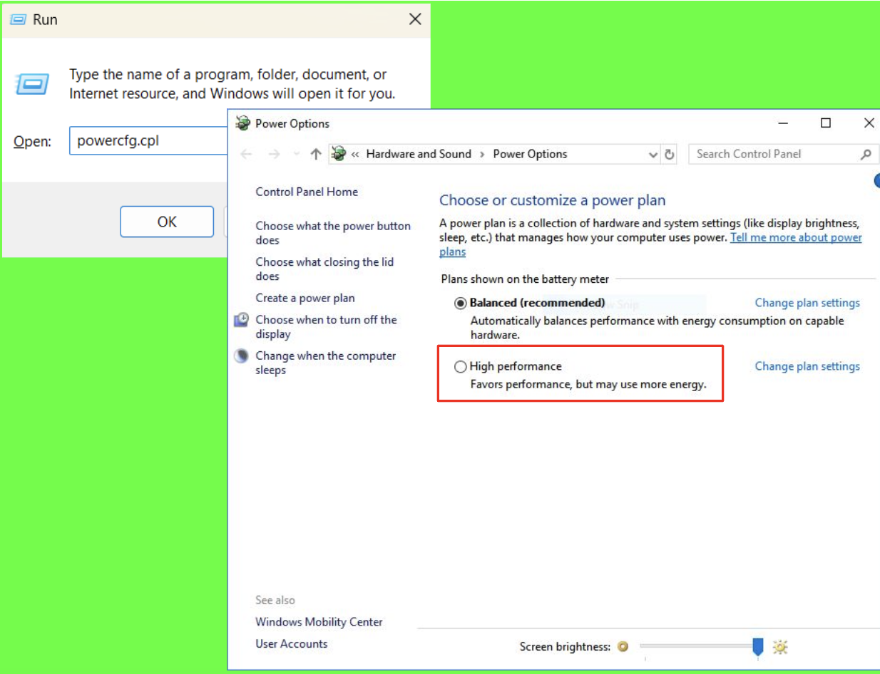Viewport: 880px width, 674px height.
Task: Expand the address bar path chevron
Action: [x=355, y=154]
